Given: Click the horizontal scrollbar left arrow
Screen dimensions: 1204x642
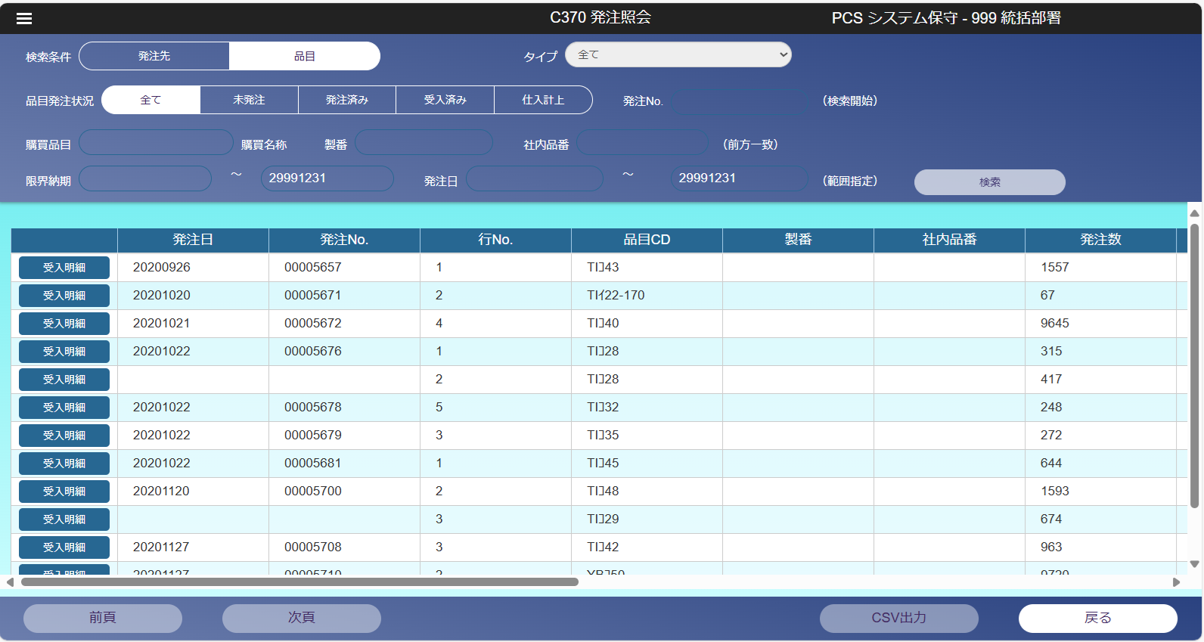Looking at the screenshot, I should (10, 582).
